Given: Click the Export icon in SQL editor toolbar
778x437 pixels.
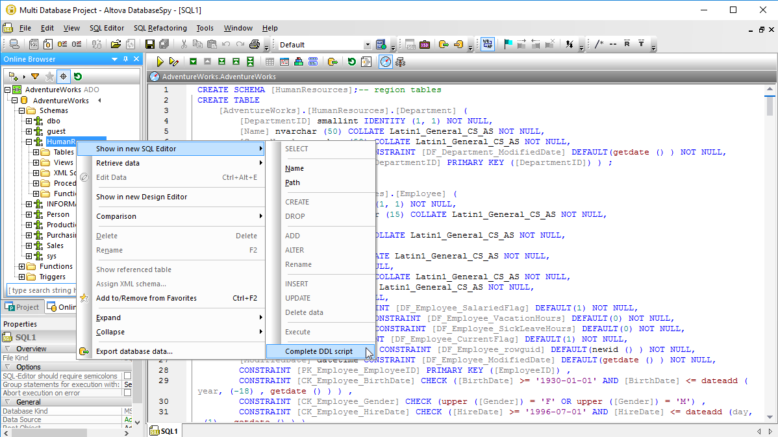Looking at the screenshot, I should [333, 62].
